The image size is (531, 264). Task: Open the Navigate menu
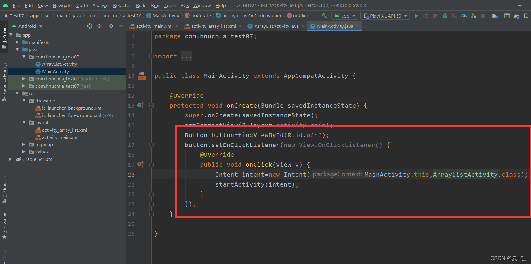[x=62, y=5]
